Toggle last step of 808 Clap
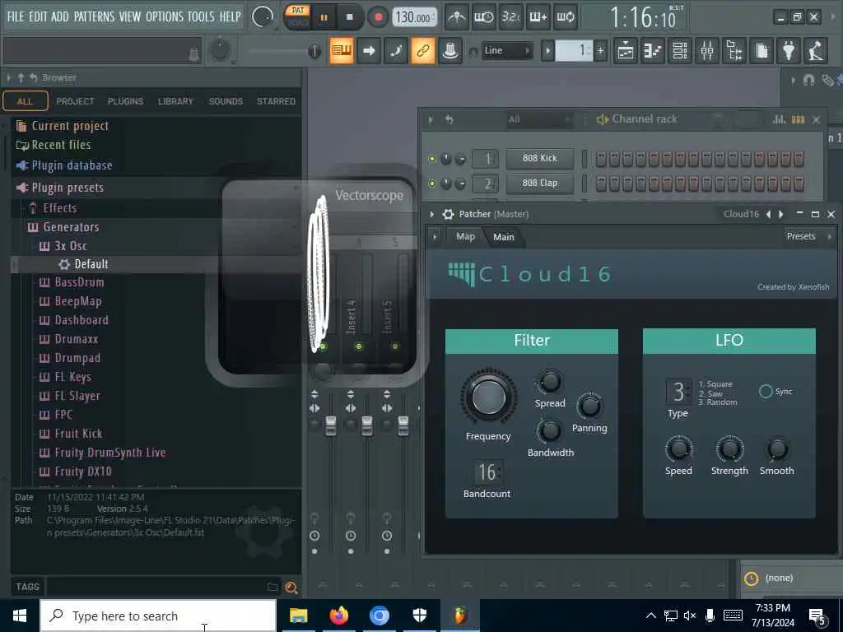The width and height of the screenshot is (843, 632). tap(799, 184)
